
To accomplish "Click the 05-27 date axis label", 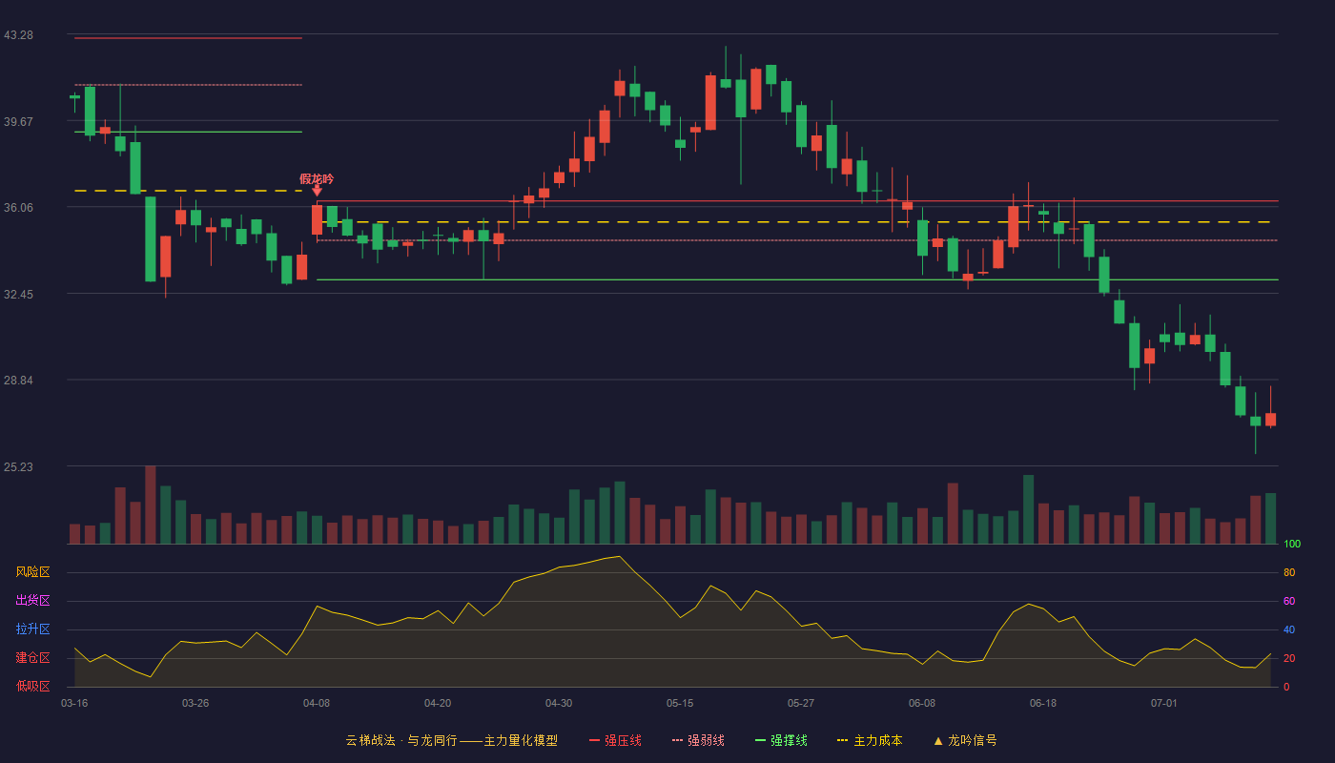I will 801,703.
